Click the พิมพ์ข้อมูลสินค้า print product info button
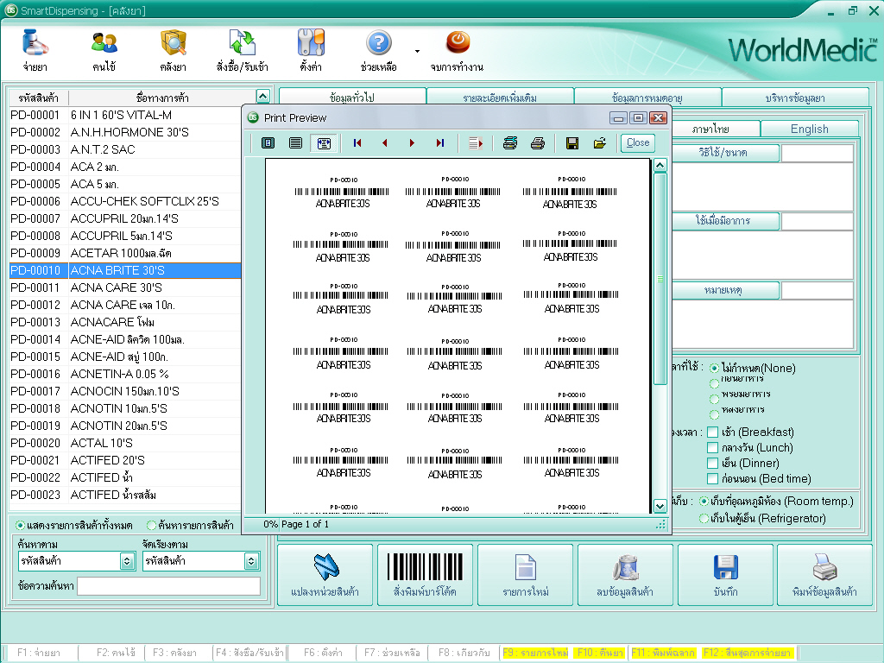This screenshot has width=884, height=663. (824, 574)
